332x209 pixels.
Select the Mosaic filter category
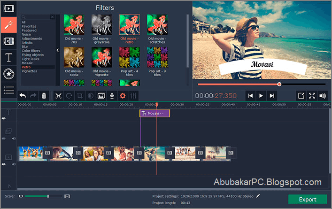[27, 63]
